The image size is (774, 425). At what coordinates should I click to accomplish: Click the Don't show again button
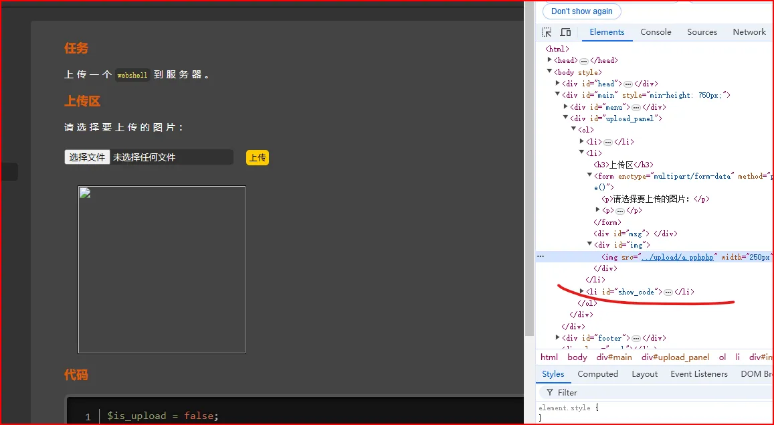[x=581, y=11]
